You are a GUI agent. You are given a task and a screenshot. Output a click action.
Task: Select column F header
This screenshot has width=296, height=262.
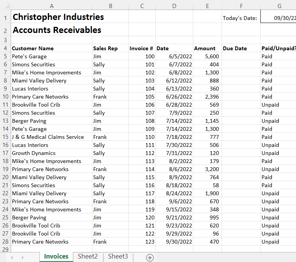click(241, 6)
